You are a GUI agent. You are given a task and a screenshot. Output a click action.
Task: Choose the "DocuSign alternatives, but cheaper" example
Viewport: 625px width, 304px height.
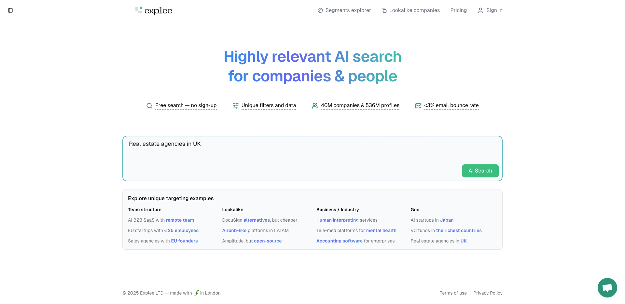pyautogui.click(x=259, y=220)
